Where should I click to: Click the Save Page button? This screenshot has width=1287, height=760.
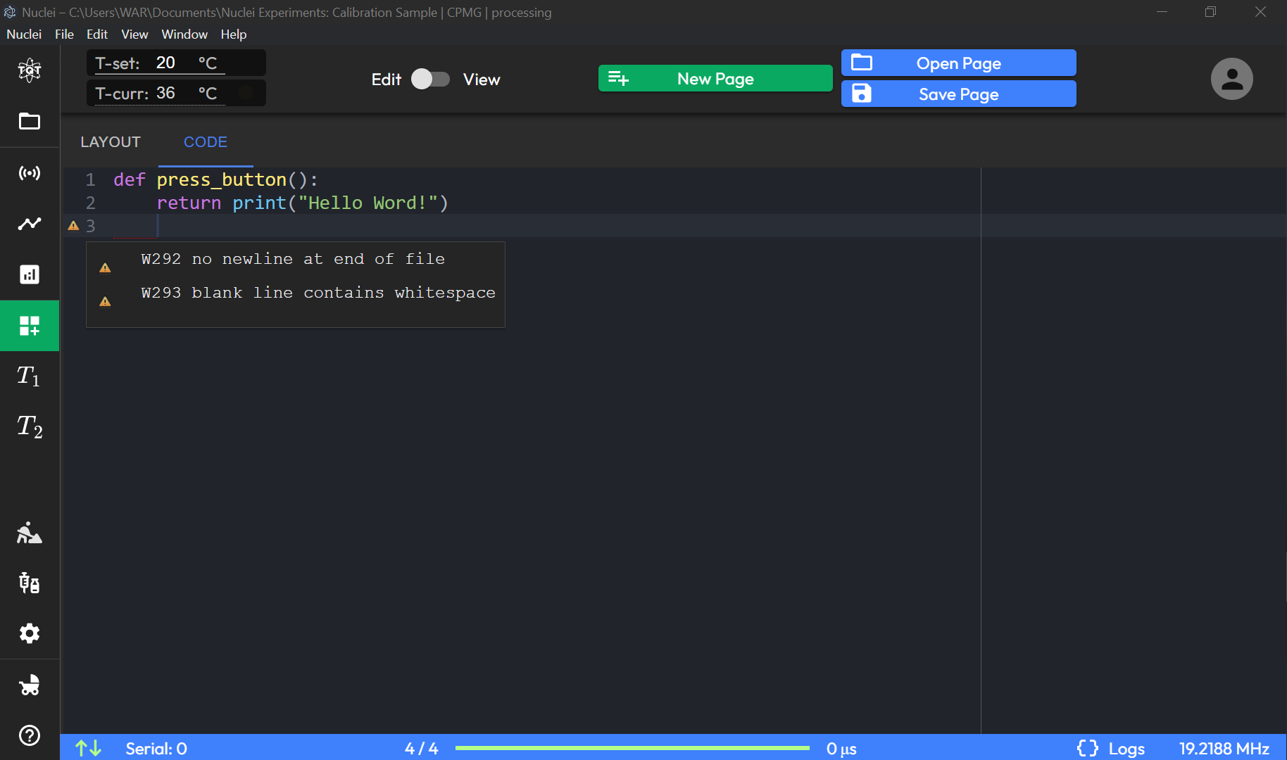click(958, 94)
